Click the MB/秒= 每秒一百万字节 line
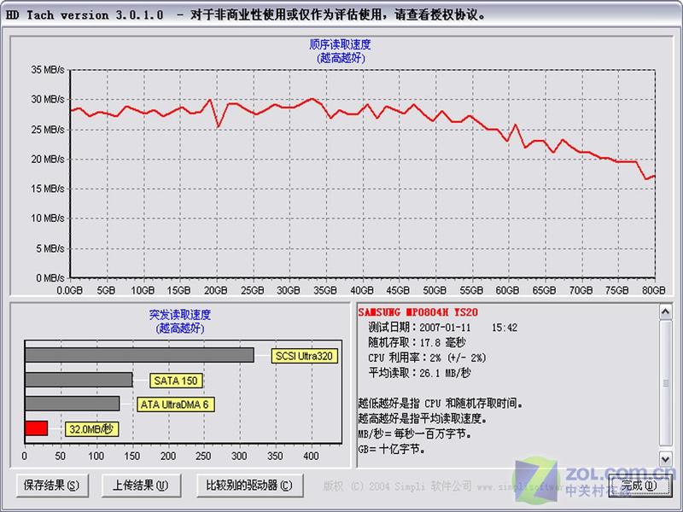The height and width of the screenshot is (512, 683). tap(415, 433)
